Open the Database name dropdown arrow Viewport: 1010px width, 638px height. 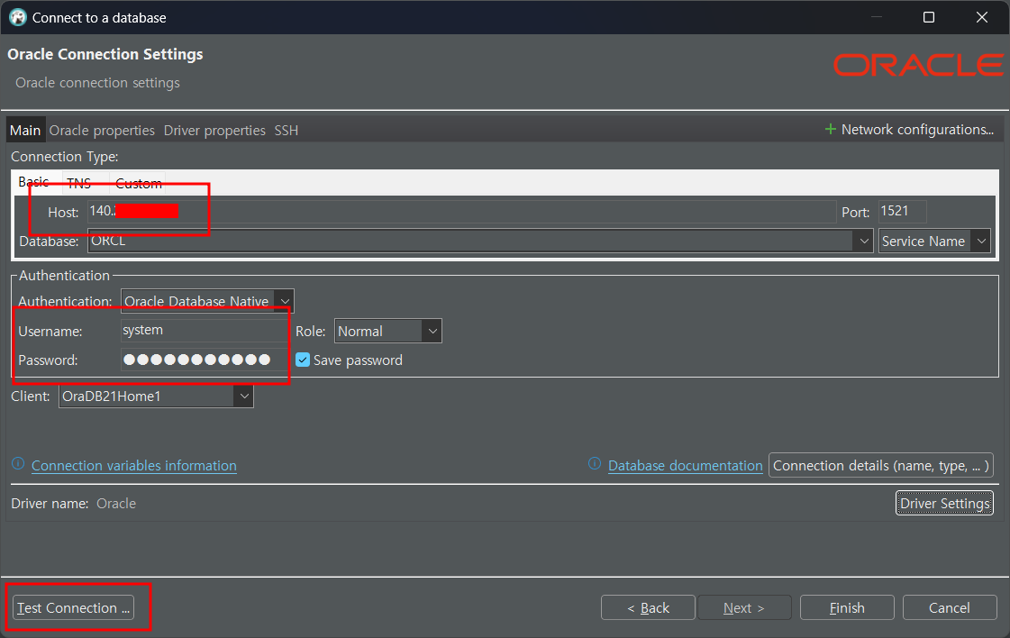[864, 241]
